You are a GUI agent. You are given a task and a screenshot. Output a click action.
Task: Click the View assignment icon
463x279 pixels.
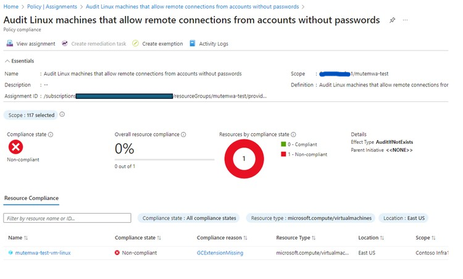click(x=10, y=43)
